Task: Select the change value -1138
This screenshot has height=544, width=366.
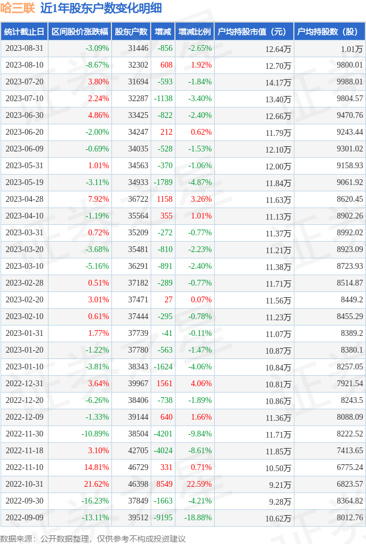Action: tap(163, 98)
